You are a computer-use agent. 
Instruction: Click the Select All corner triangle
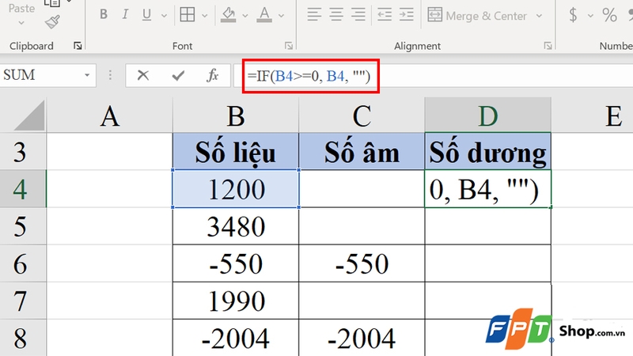[29, 116]
